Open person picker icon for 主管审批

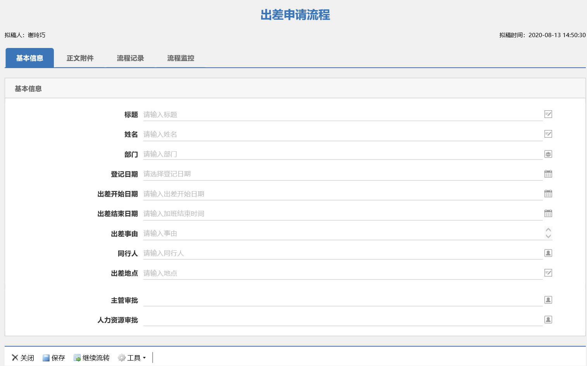click(x=548, y=300)
